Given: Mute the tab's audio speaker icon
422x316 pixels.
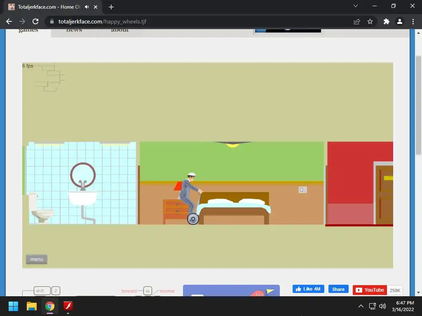Looking at the screenshot, I should [x=87, y=7].
